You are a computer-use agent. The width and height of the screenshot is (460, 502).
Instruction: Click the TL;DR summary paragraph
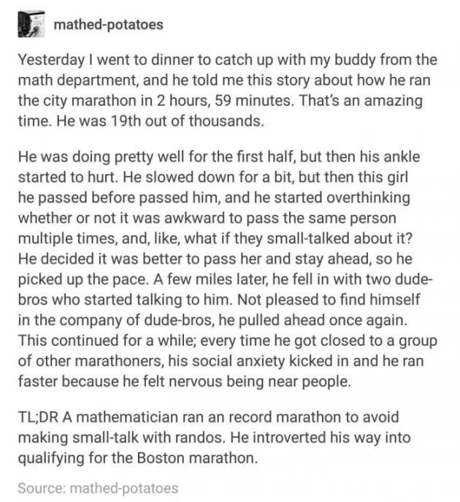coord(214,437)
